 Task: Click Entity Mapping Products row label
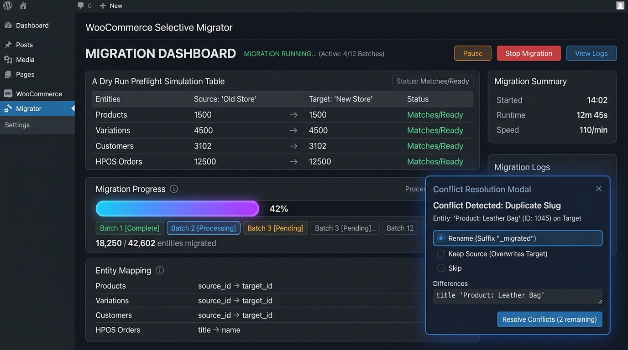tap(110, 286)
